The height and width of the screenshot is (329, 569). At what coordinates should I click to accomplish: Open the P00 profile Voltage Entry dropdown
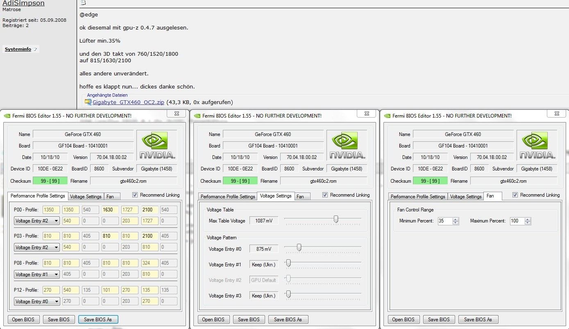point(37,221)
